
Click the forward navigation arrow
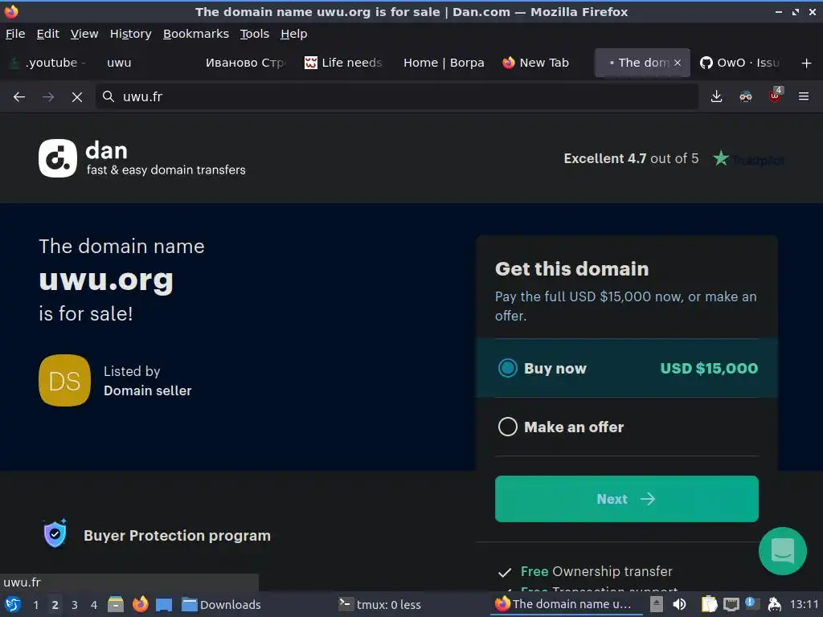(48, 96)
